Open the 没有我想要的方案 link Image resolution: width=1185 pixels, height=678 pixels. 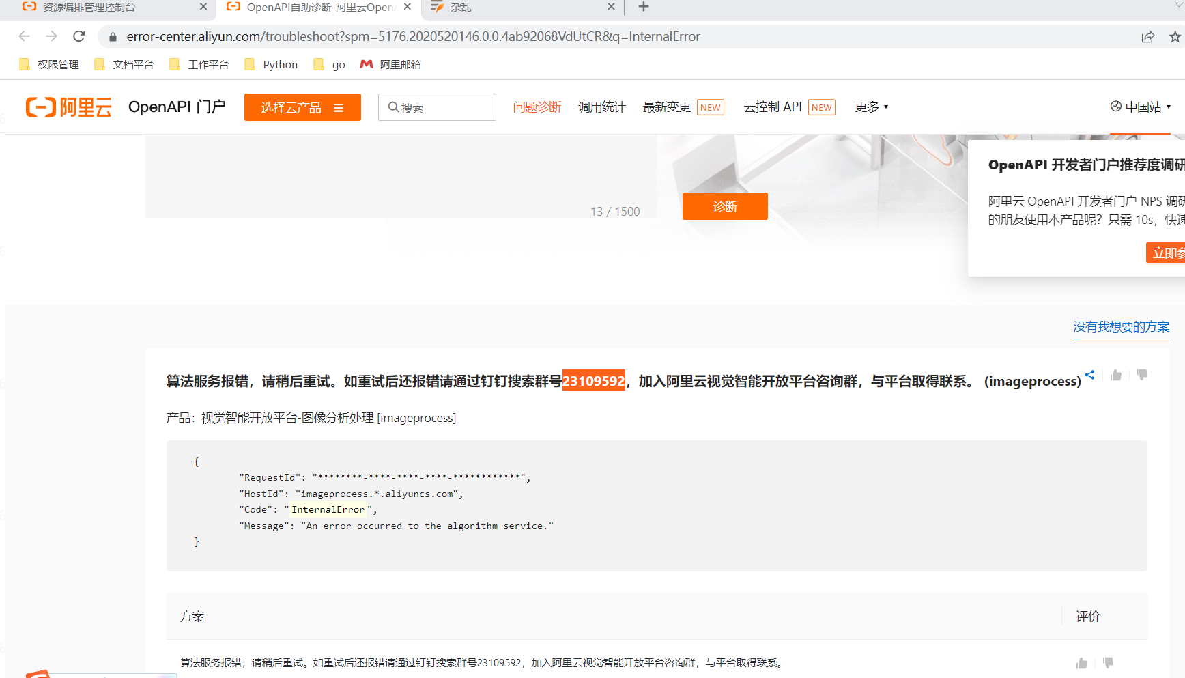(1121, 327)
